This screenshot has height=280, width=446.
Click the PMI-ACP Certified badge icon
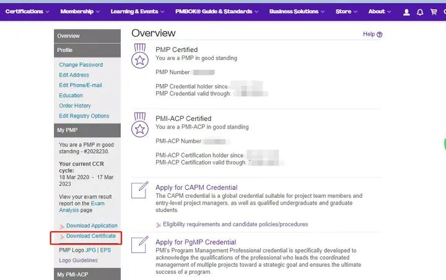point(139,125)
